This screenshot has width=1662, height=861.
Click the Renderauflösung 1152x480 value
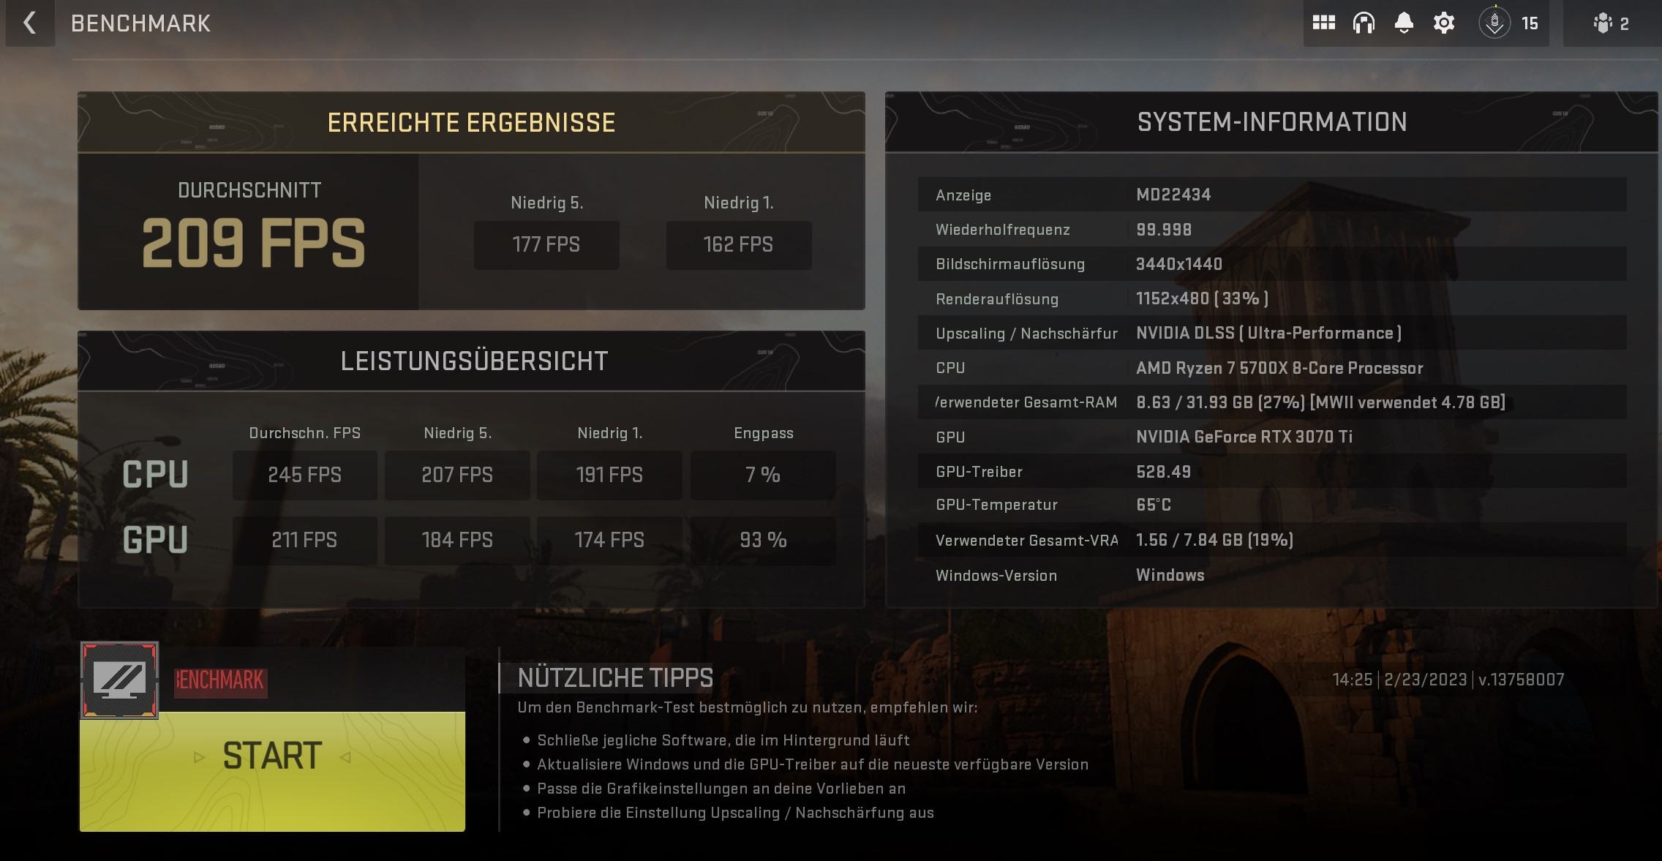pyautogui.click(x=1202, y=298)
